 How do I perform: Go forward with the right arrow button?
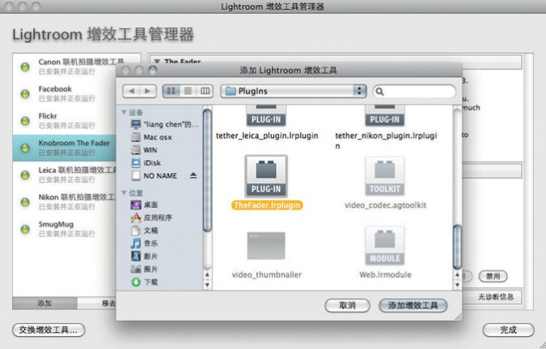(148, 91)
